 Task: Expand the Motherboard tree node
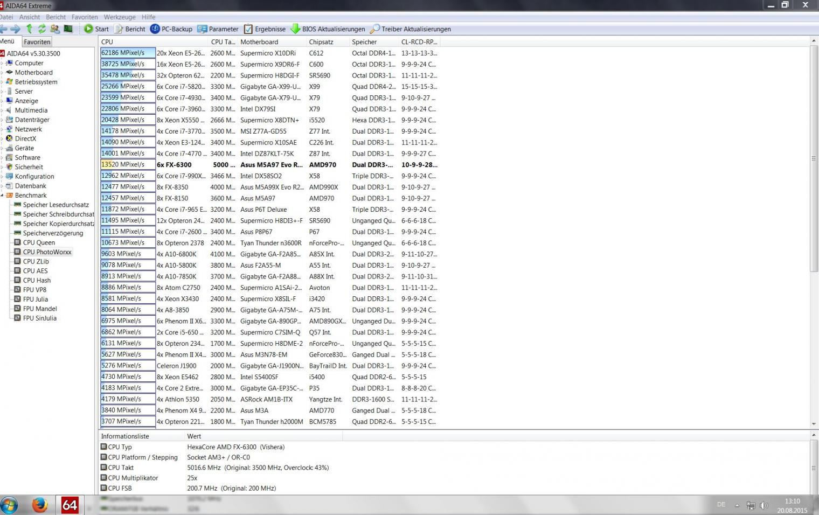[2, 73]
